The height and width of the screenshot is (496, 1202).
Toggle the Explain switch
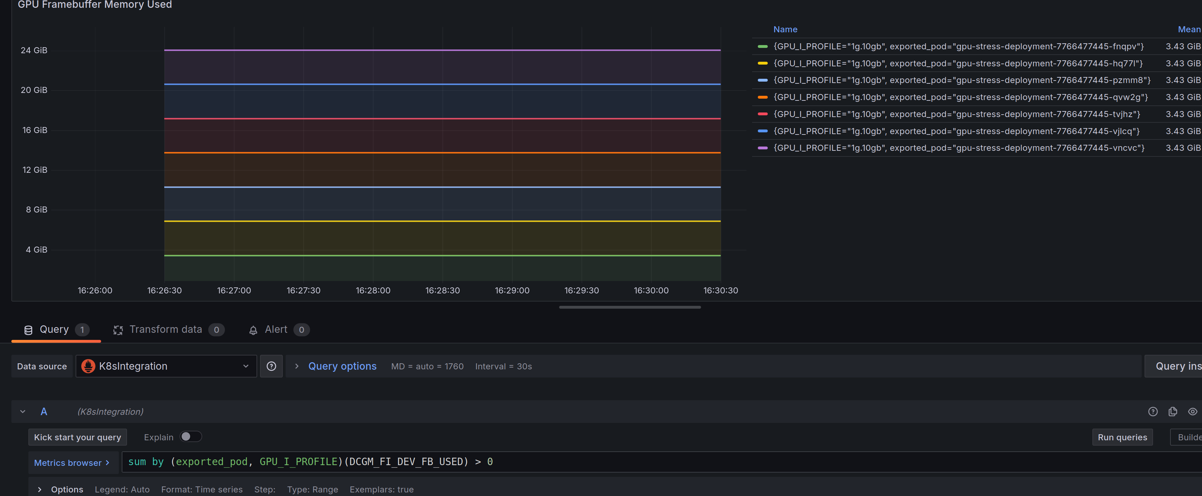pos(191,437)
